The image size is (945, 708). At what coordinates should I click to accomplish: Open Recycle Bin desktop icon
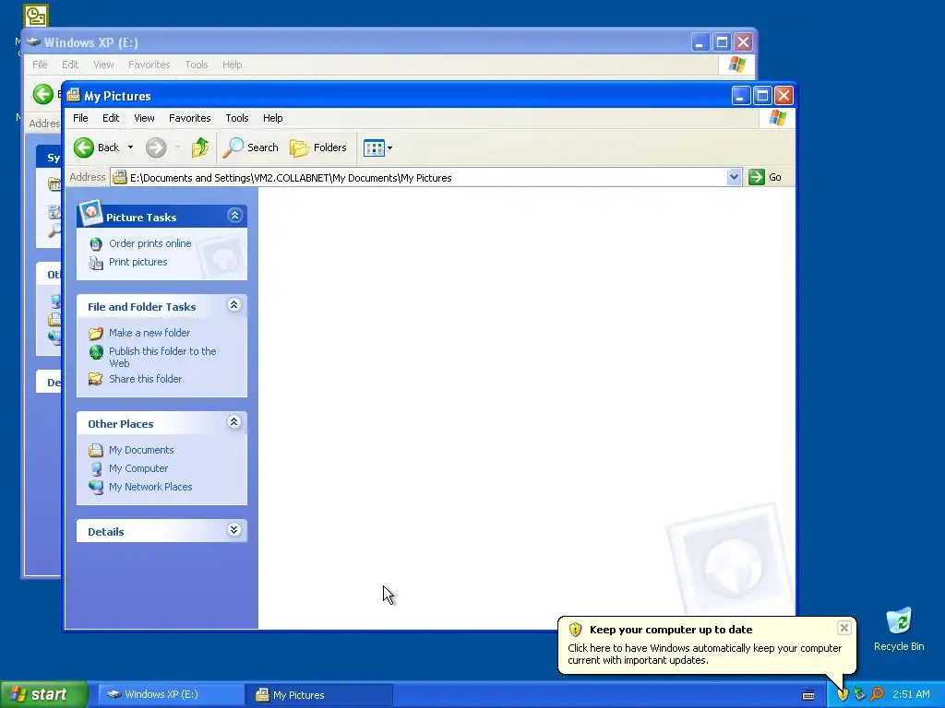pos(899,629)
